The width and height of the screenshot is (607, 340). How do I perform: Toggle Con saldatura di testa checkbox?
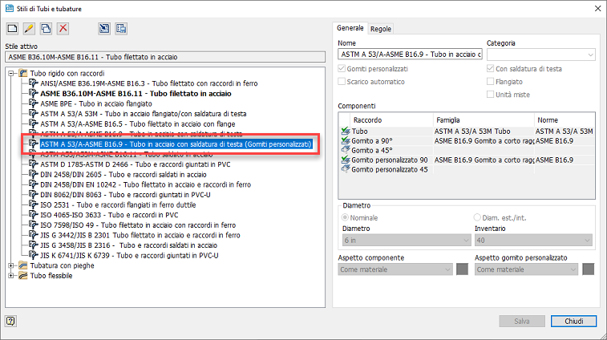[x=490, y=68]
